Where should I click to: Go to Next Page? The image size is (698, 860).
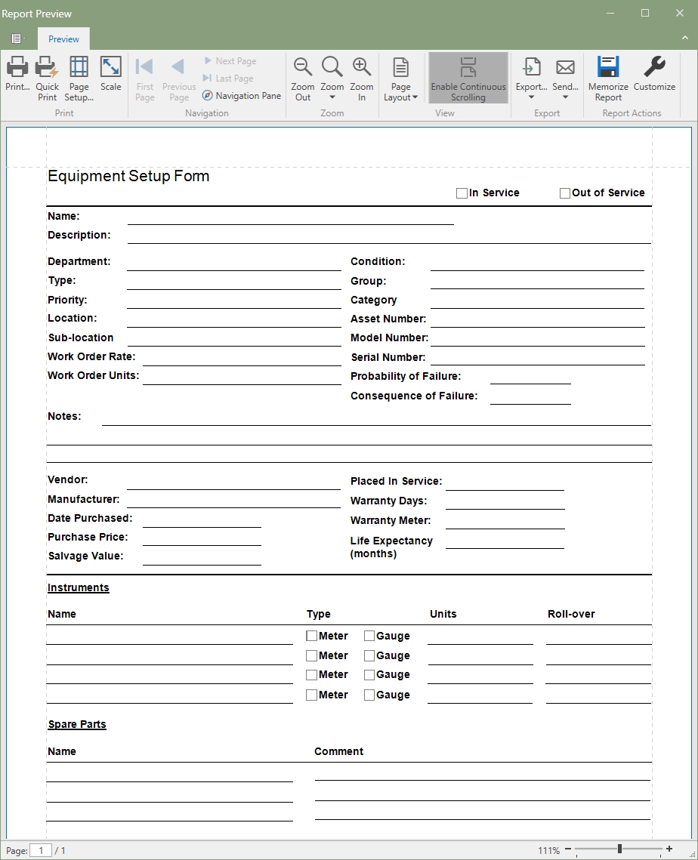click(230, 61)
